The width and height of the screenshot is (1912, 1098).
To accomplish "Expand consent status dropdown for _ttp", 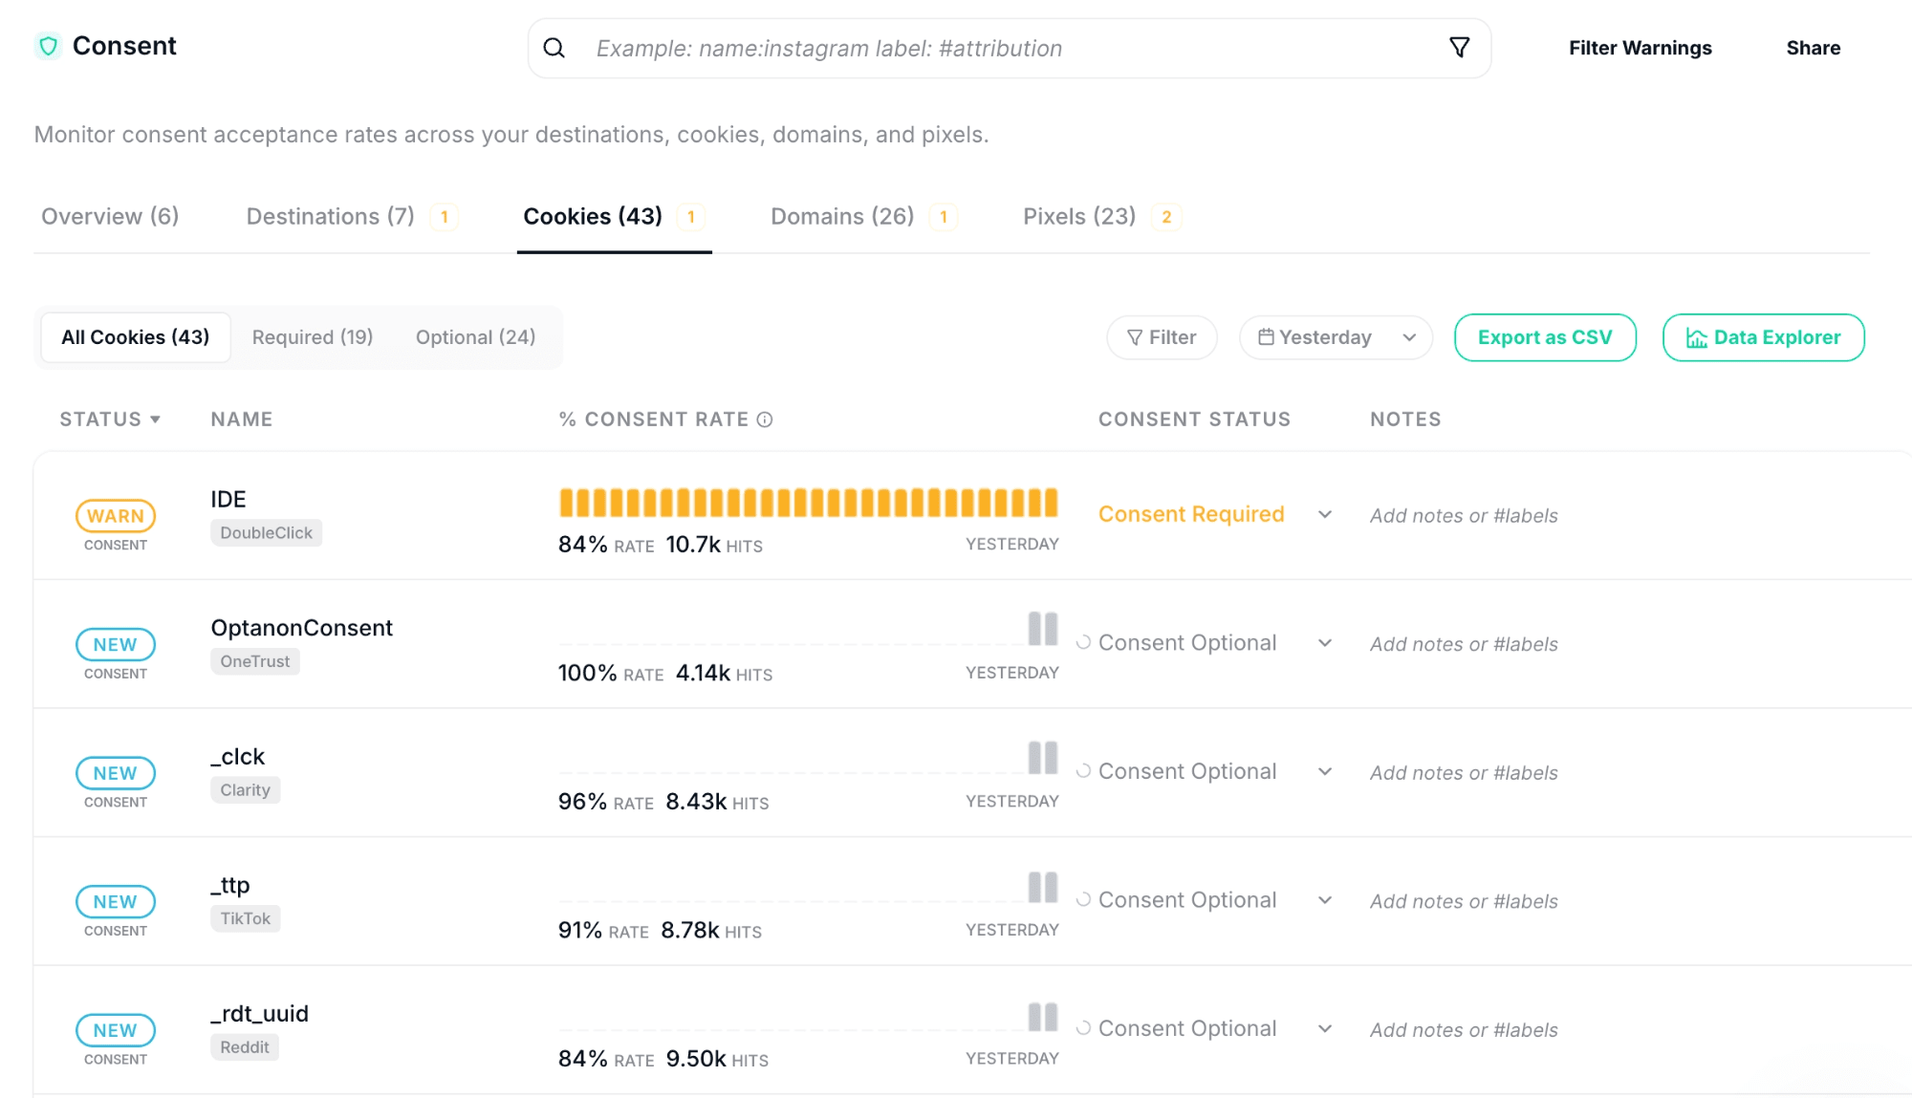I will click(x=1325, y=900).
